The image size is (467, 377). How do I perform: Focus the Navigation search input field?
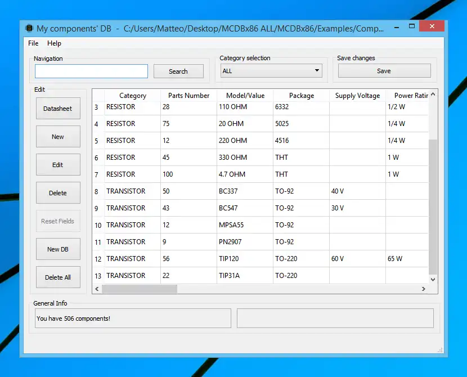tap(91, 71)
